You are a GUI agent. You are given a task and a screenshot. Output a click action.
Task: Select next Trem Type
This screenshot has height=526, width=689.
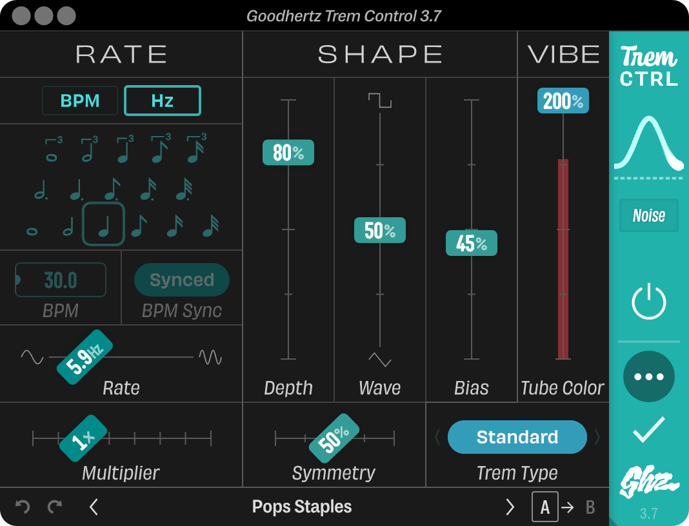(x=597, y=437)
